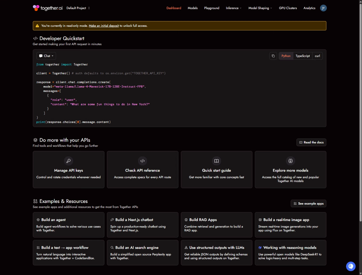Click the Make an initial deposit link
The width and height of the screenshot is (362, 275).
pos(104,26)
